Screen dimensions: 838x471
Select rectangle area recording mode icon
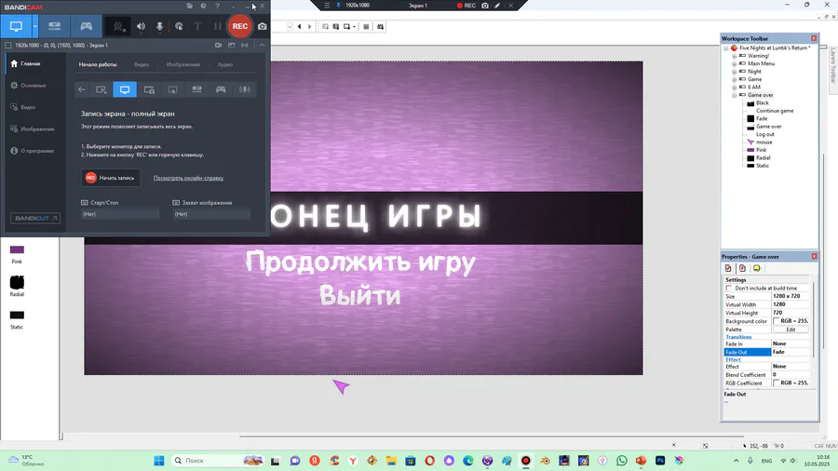(101, 89)
